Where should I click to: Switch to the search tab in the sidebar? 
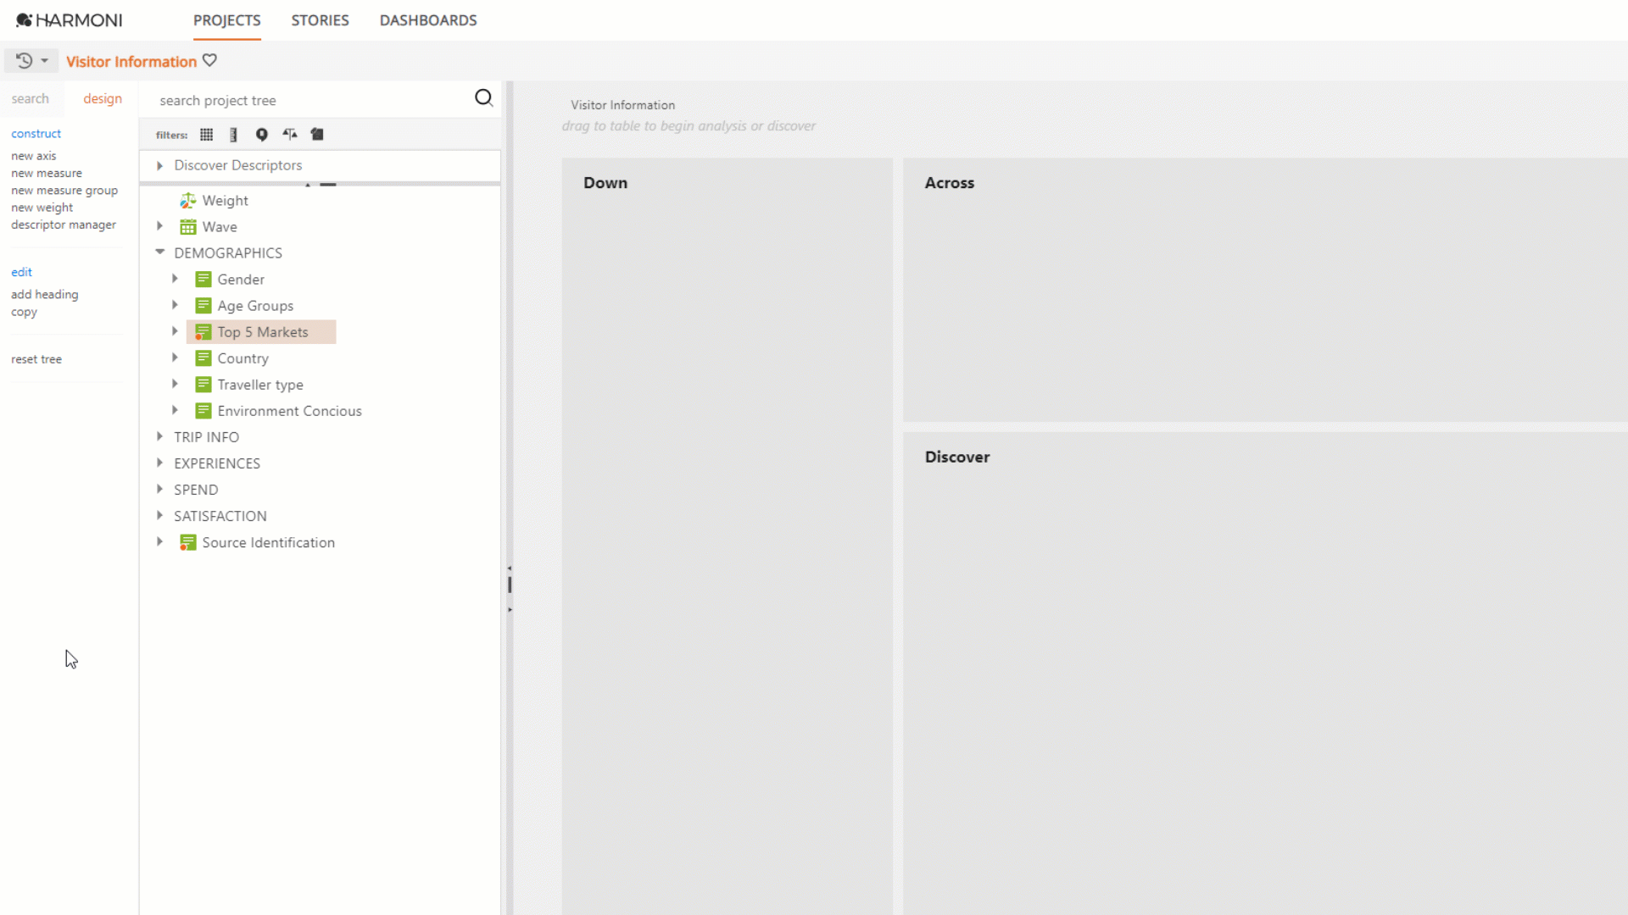tap(31, 98)
